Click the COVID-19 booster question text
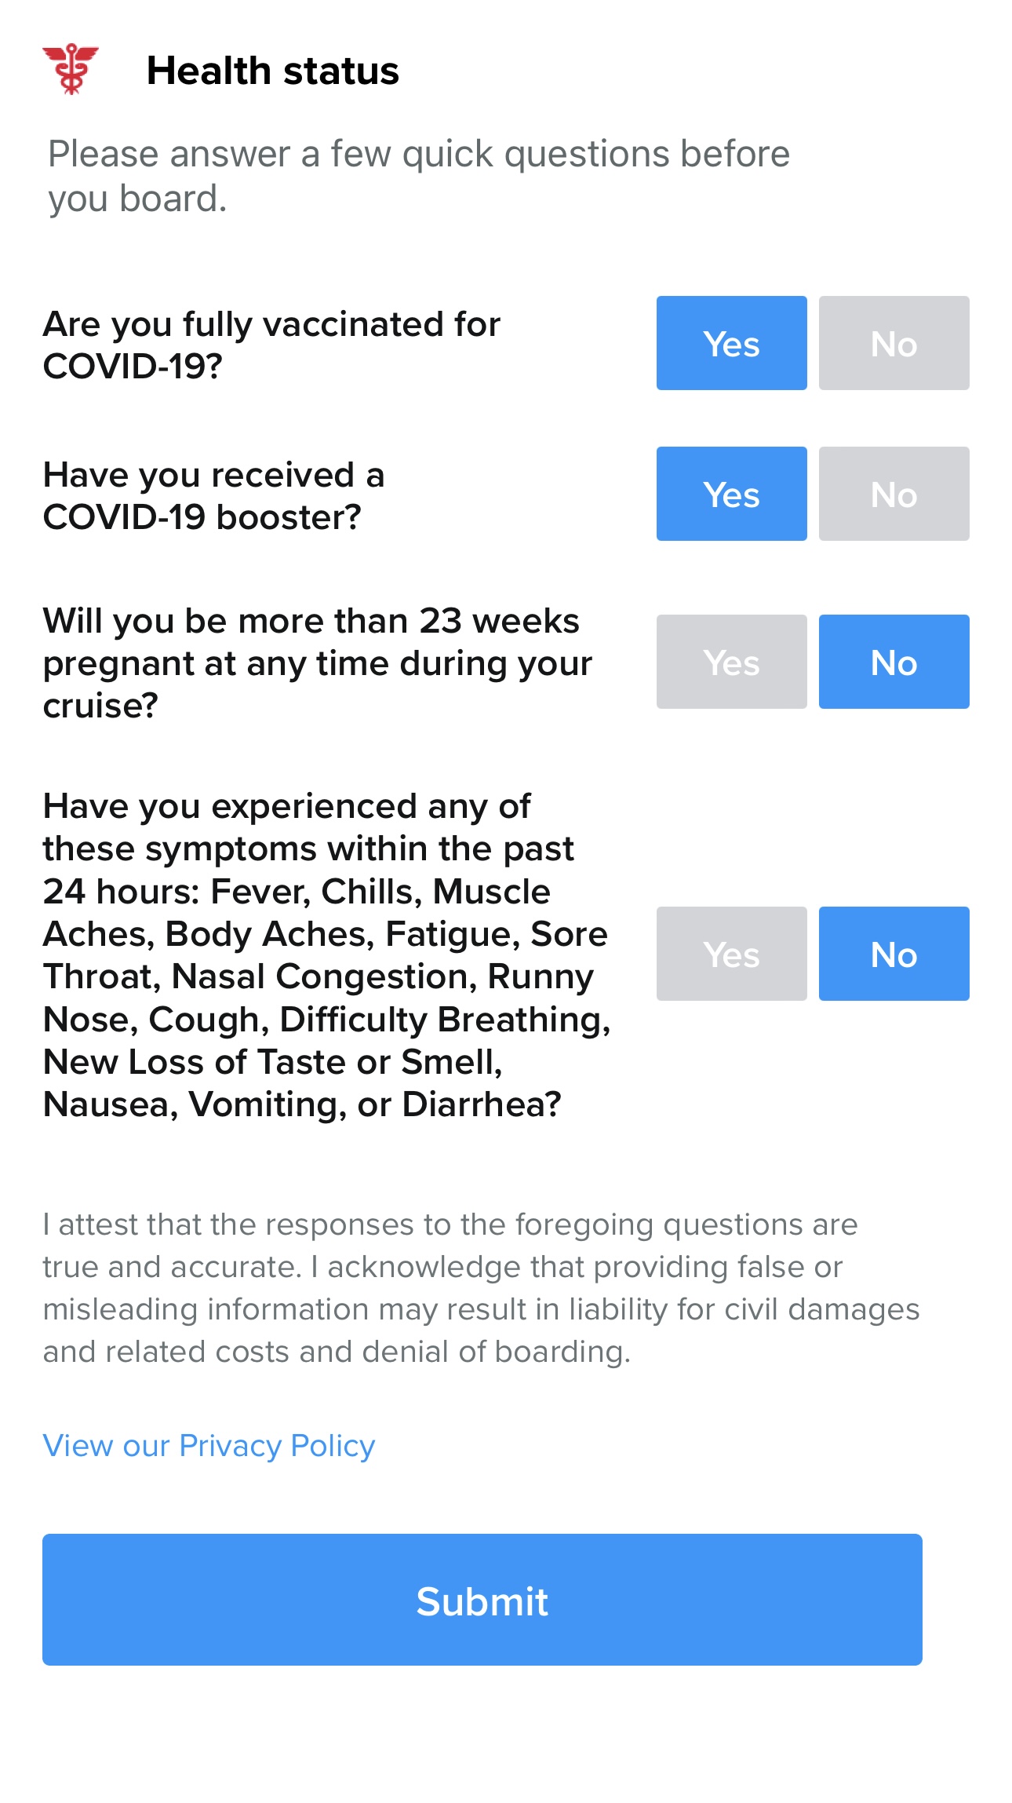 [213, 495]
